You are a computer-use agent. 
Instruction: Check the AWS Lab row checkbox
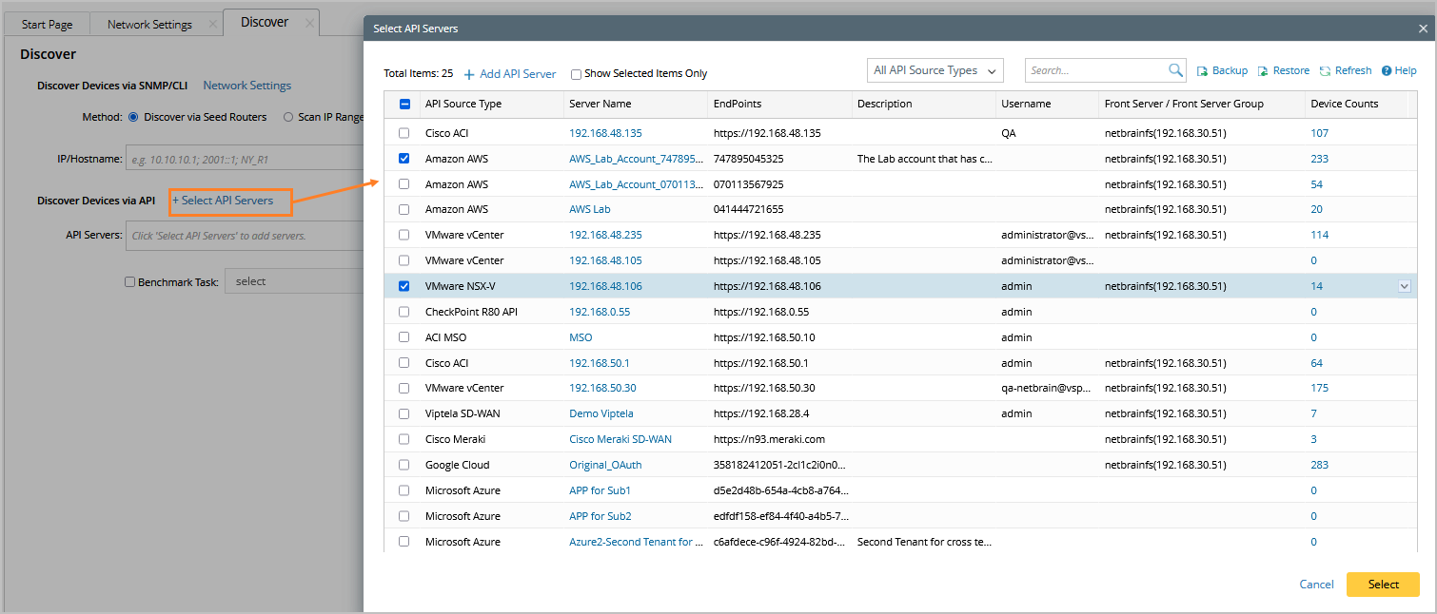pyautogui.click(x=404, y=209)
